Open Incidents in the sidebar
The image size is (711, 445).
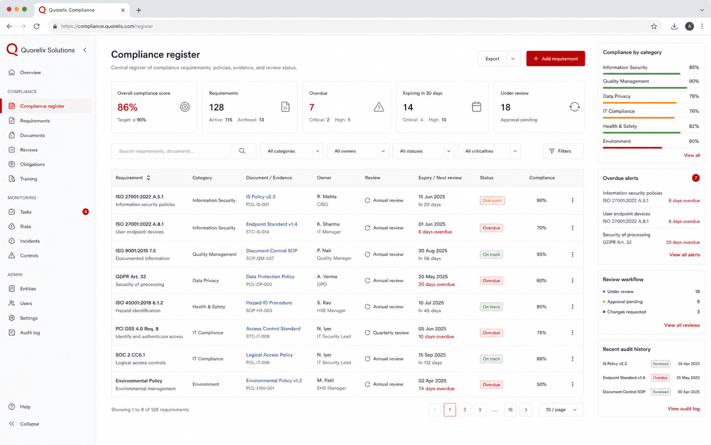point(30,241)
